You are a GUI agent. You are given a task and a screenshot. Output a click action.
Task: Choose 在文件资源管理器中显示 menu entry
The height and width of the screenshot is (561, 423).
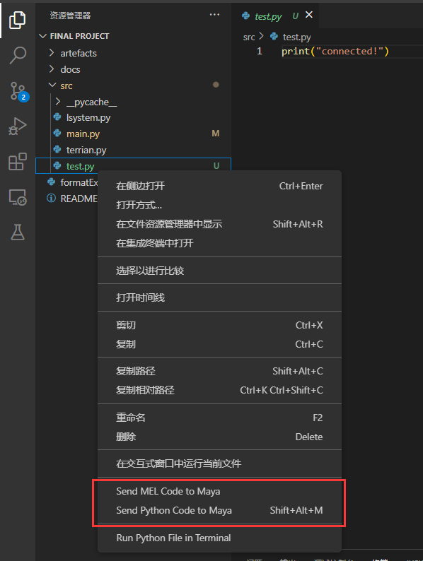click(219, 224)
